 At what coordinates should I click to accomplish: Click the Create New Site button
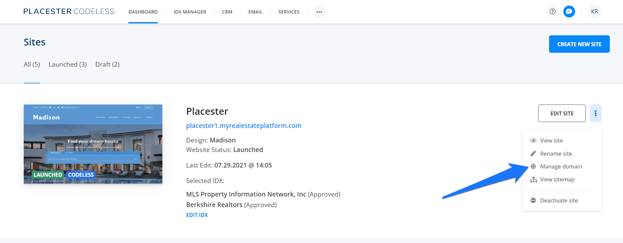[579, 44]
